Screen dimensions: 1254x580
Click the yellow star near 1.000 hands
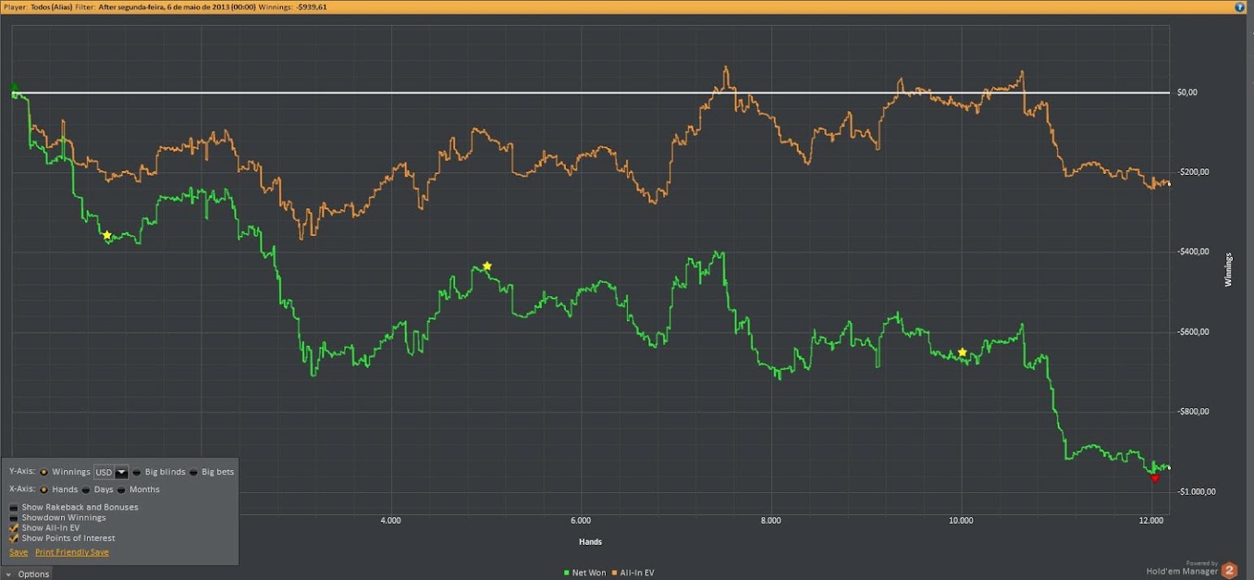pyautogui.click(x=107, y=235)
